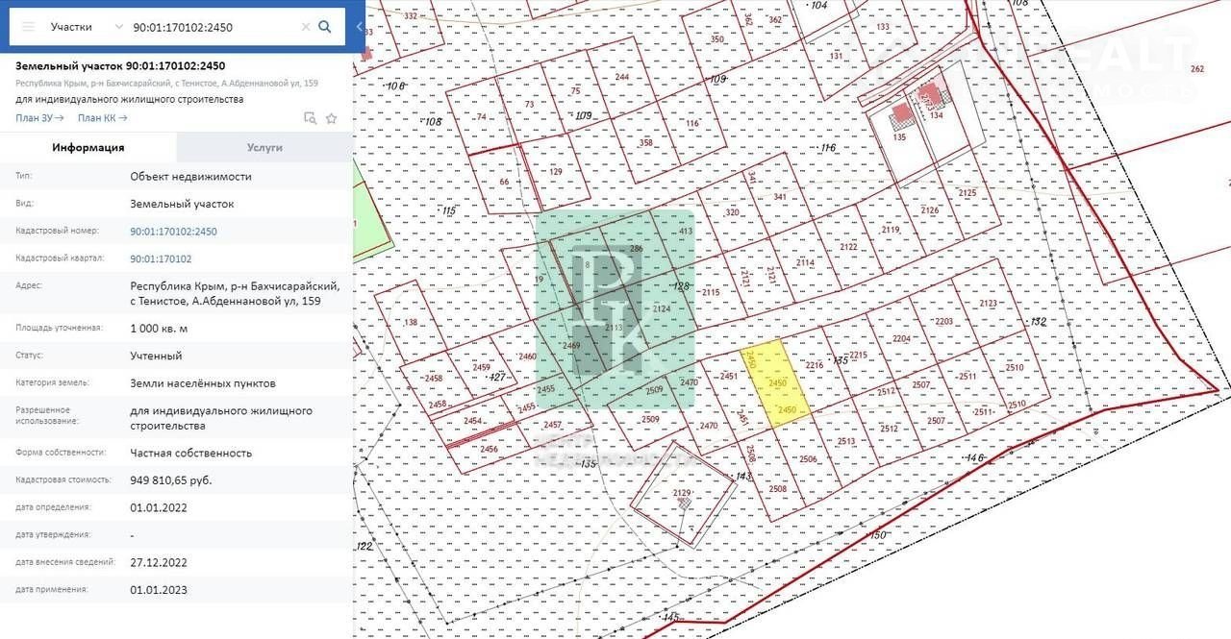Add parcel to favorites with star icon

[x=331, y=118]
